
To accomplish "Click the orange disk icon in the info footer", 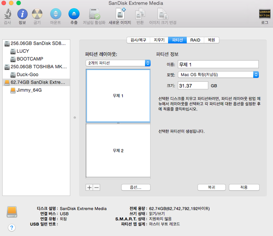I will tap(12, 212).
